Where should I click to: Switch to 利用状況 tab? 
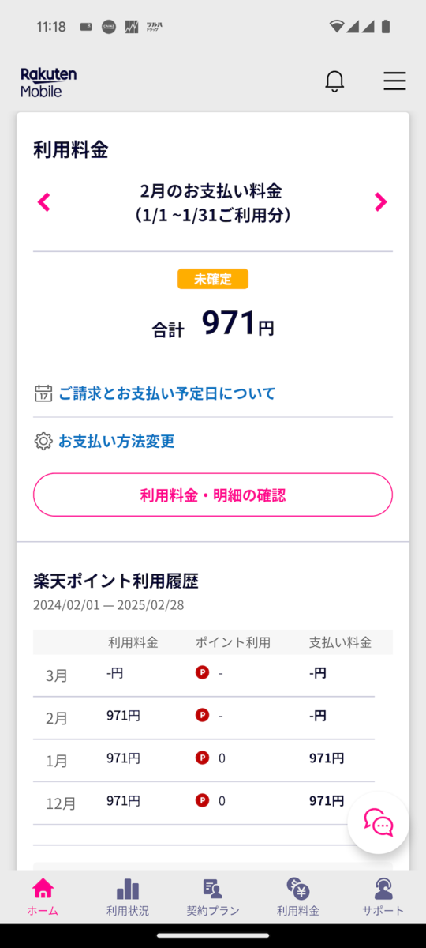(x=128, y=897)
